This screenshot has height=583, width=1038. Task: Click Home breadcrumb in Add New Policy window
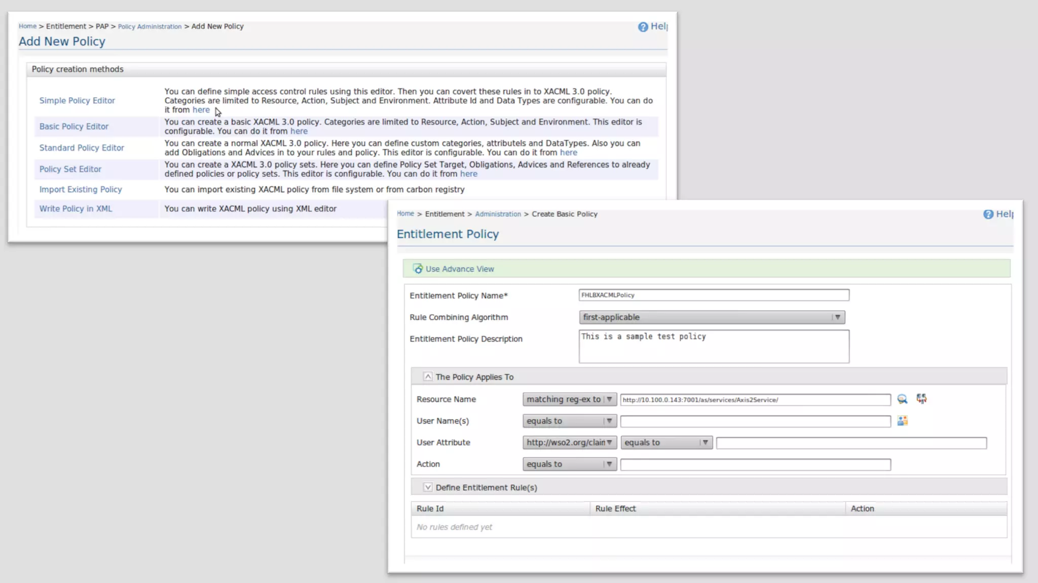pyautogui.click(x=27, y=26)
